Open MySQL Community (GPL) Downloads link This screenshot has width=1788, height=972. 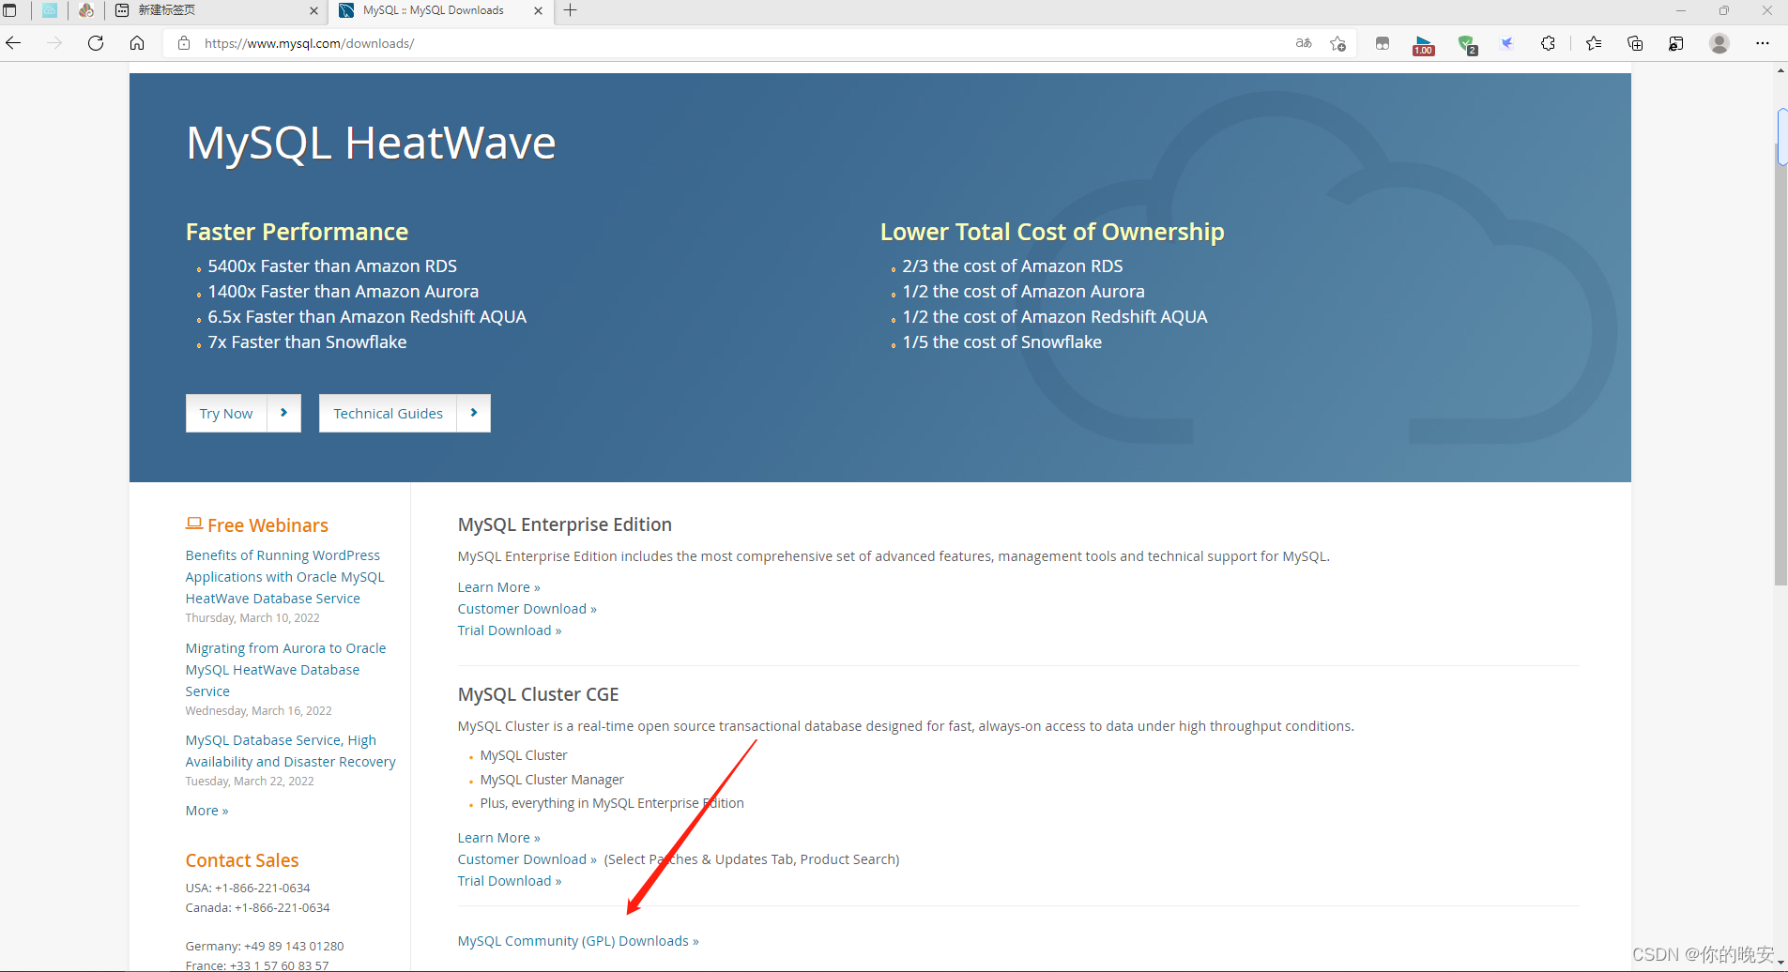point(578,941)
